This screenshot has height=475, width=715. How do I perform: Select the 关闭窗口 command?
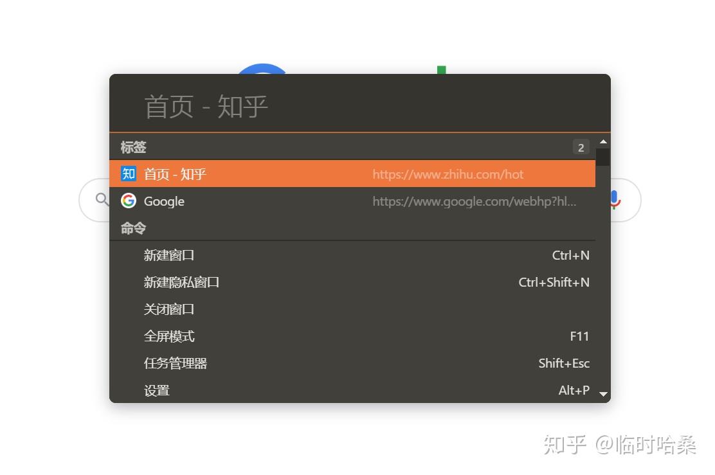coord(352,309)
